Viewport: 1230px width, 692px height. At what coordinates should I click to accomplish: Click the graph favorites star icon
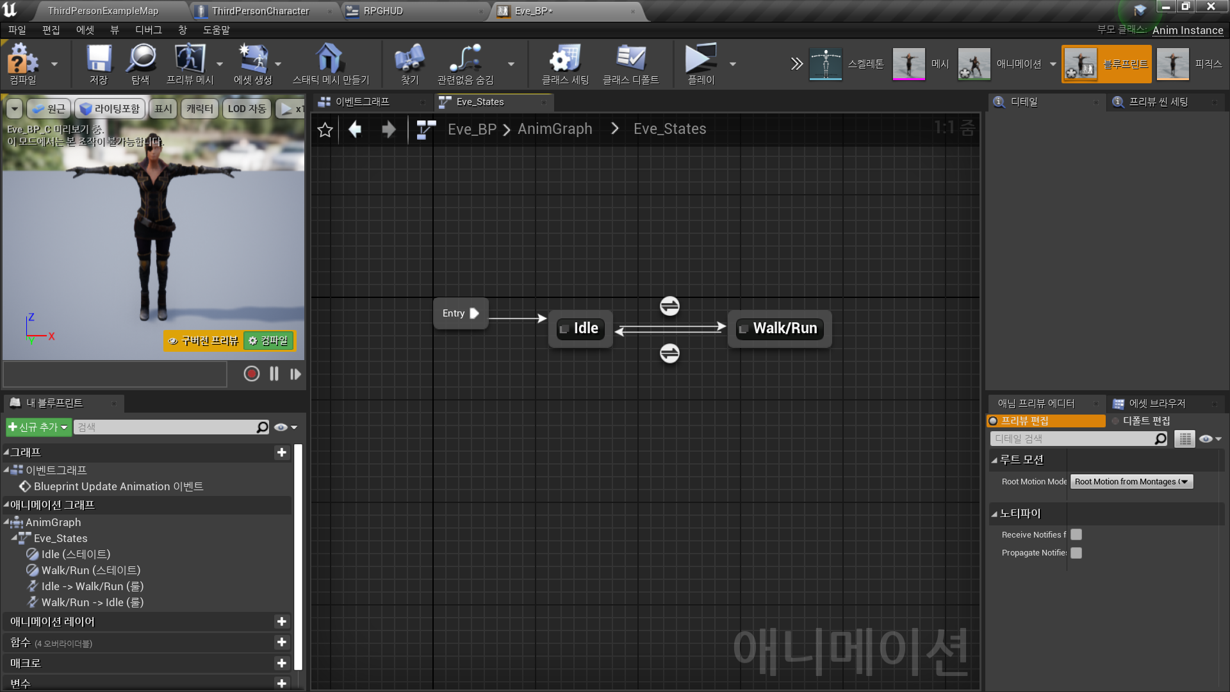325,130
